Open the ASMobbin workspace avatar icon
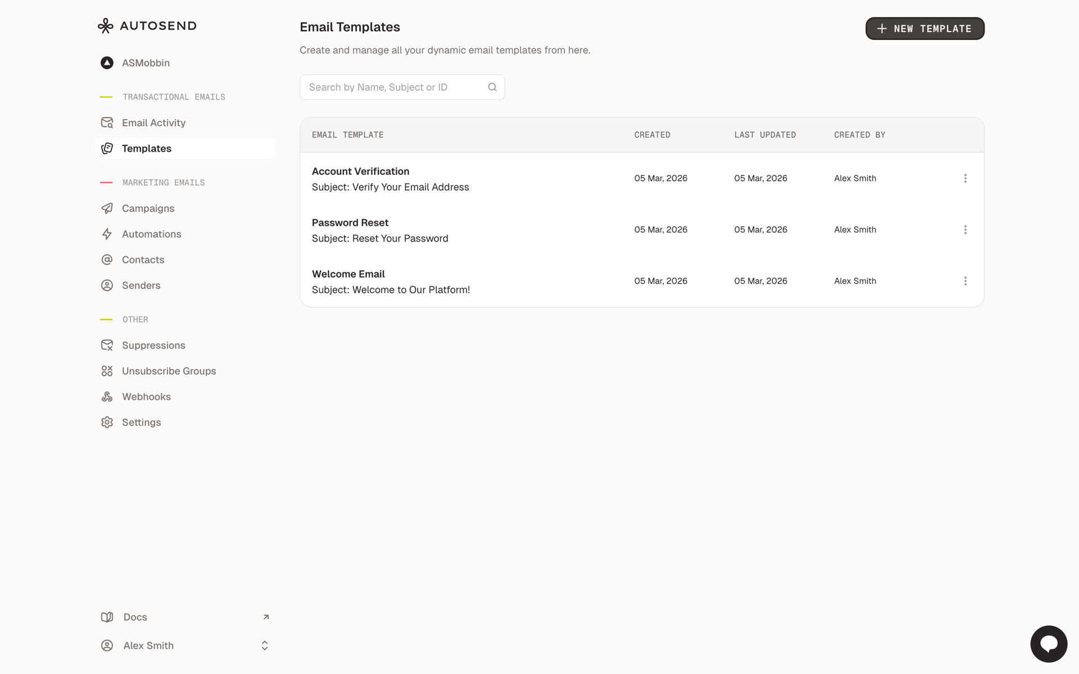This screenshot has height=674, width=1079. coord(107,63)
